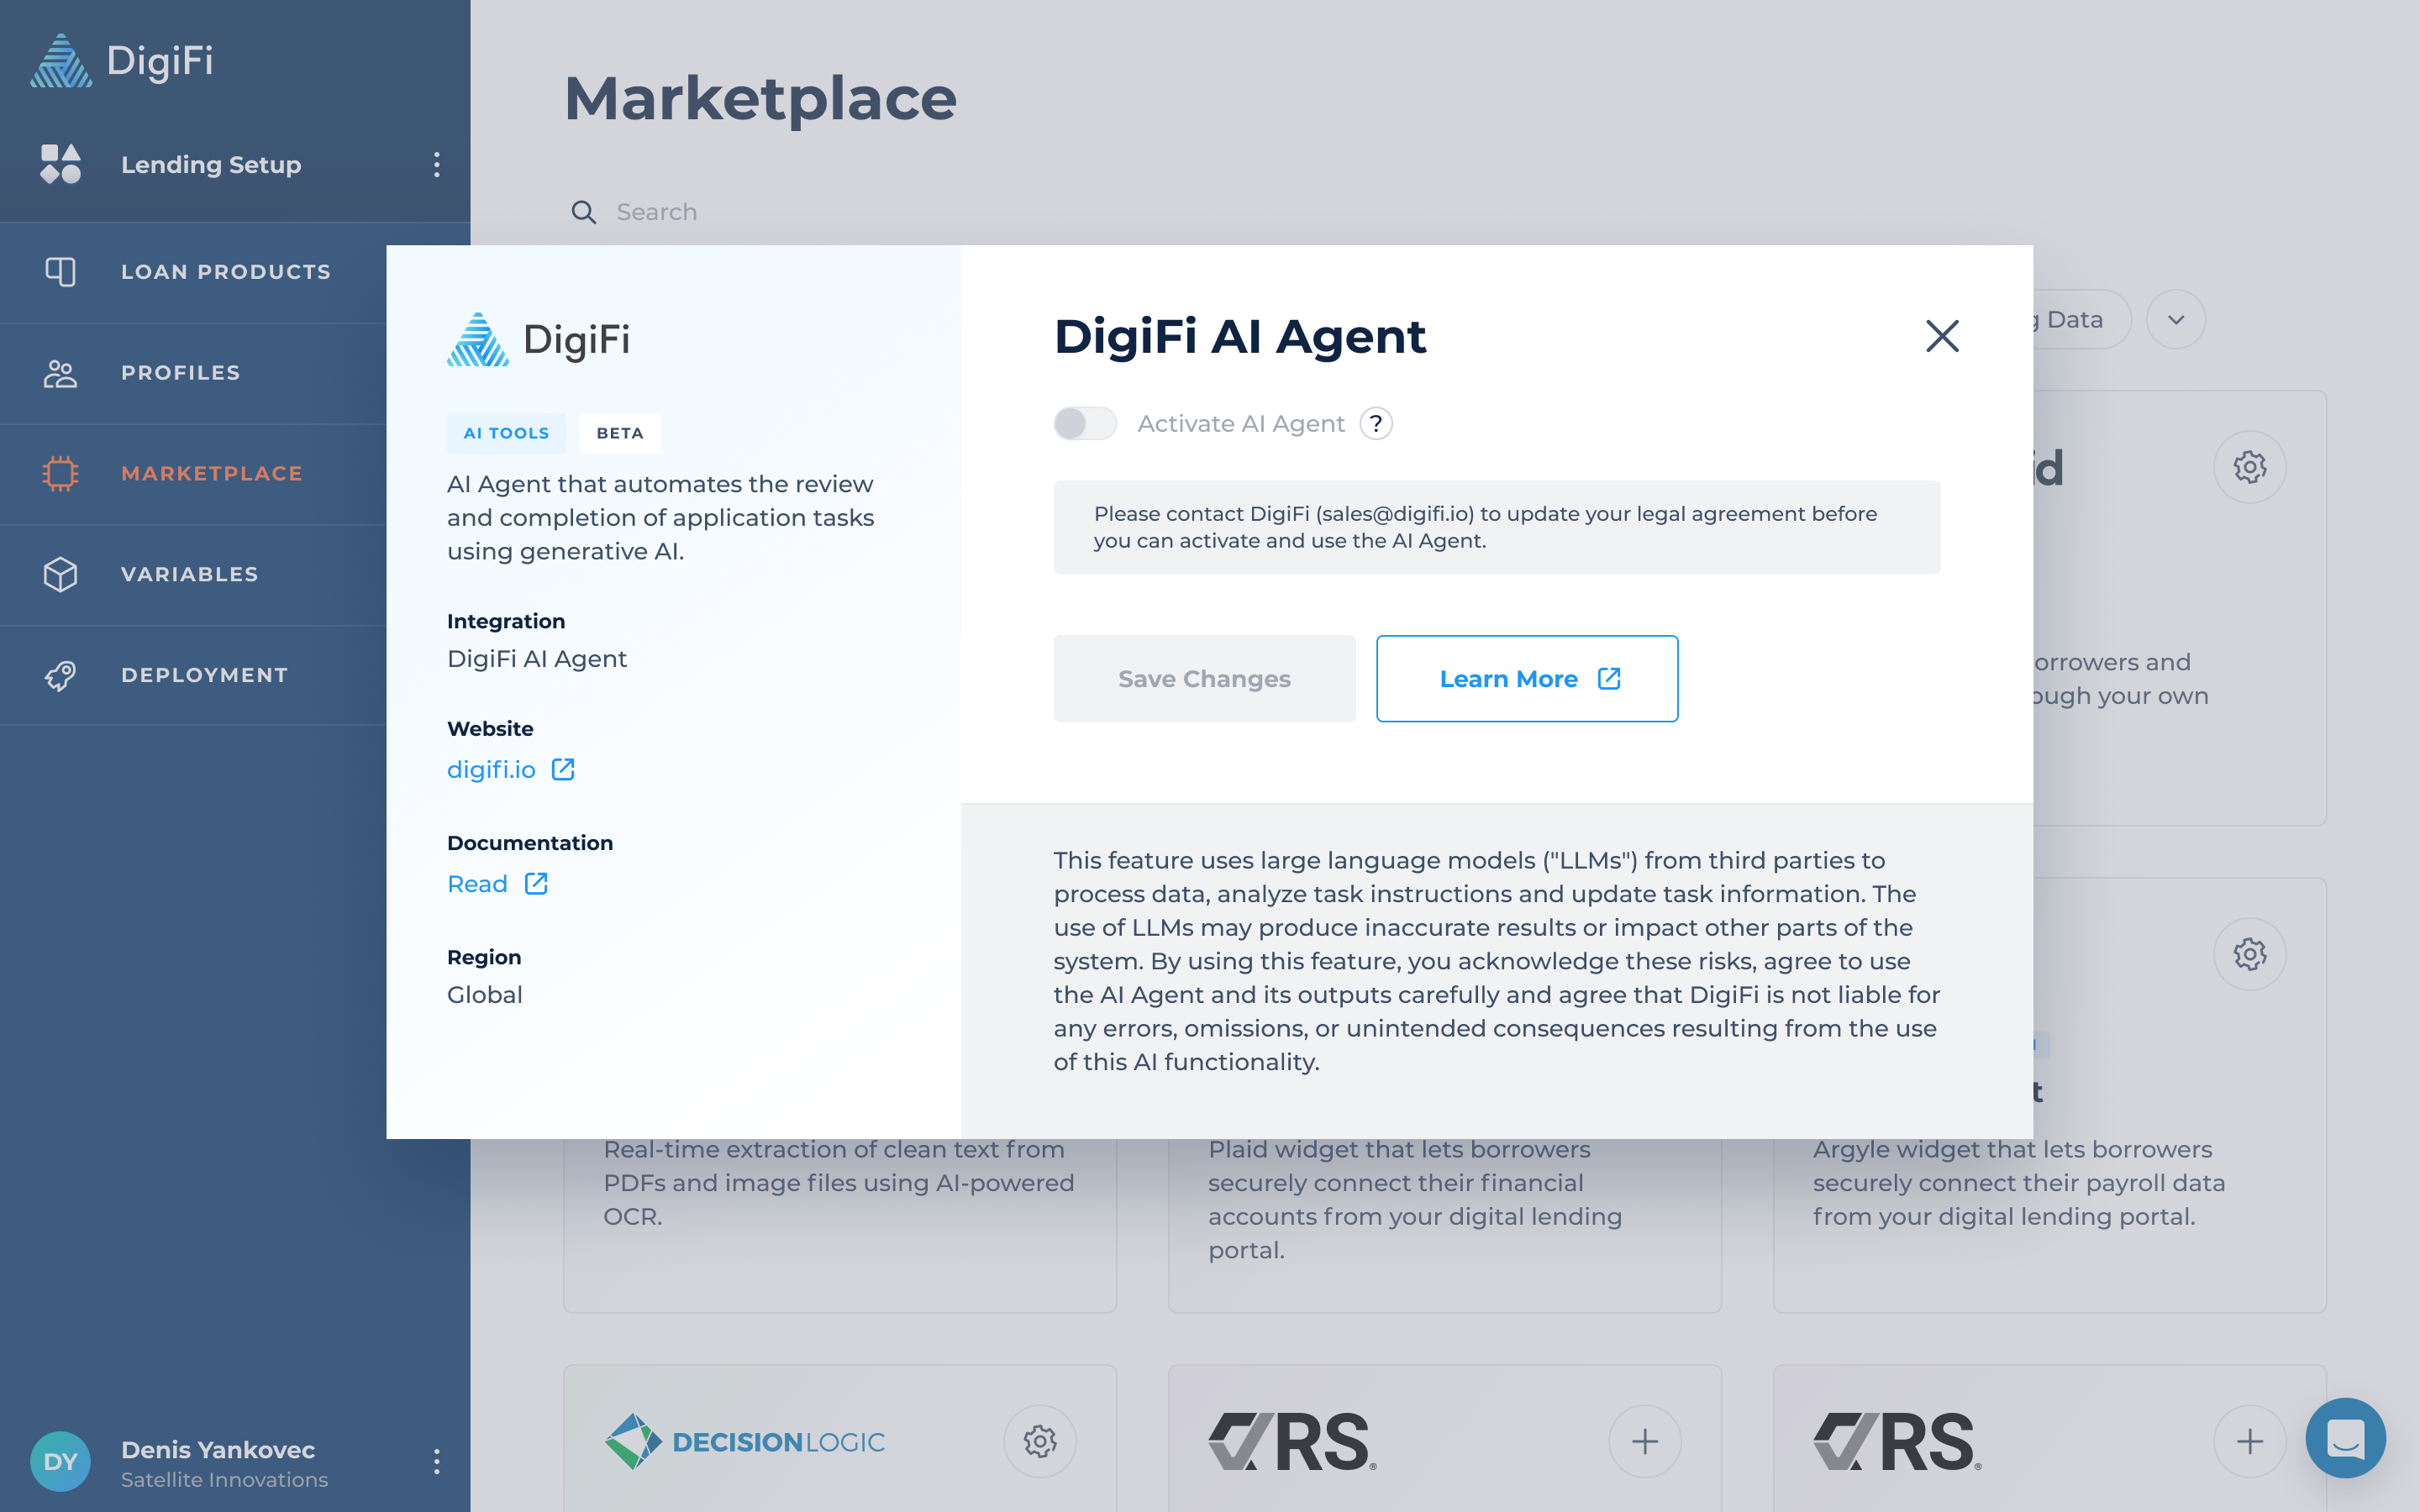Open the chat support widget
The width and height of the screenshot is (2420, 1512).
tap(2345, 1438)
